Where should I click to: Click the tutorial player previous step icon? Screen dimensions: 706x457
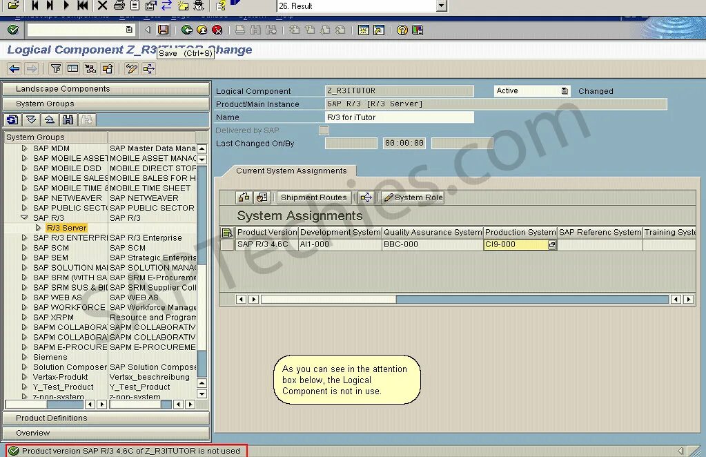click(35, 6)
